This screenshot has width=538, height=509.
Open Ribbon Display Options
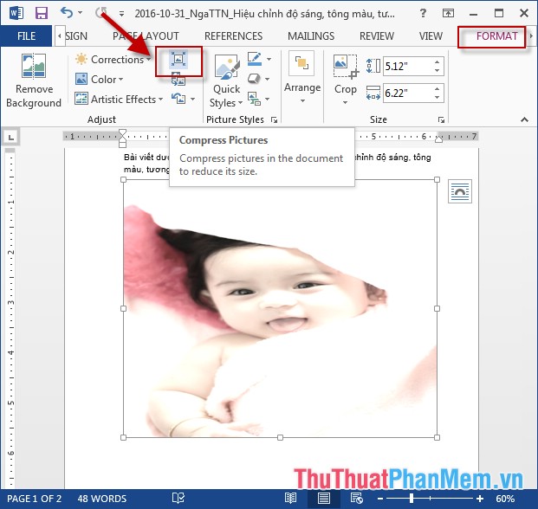click(x=448, y=13)
